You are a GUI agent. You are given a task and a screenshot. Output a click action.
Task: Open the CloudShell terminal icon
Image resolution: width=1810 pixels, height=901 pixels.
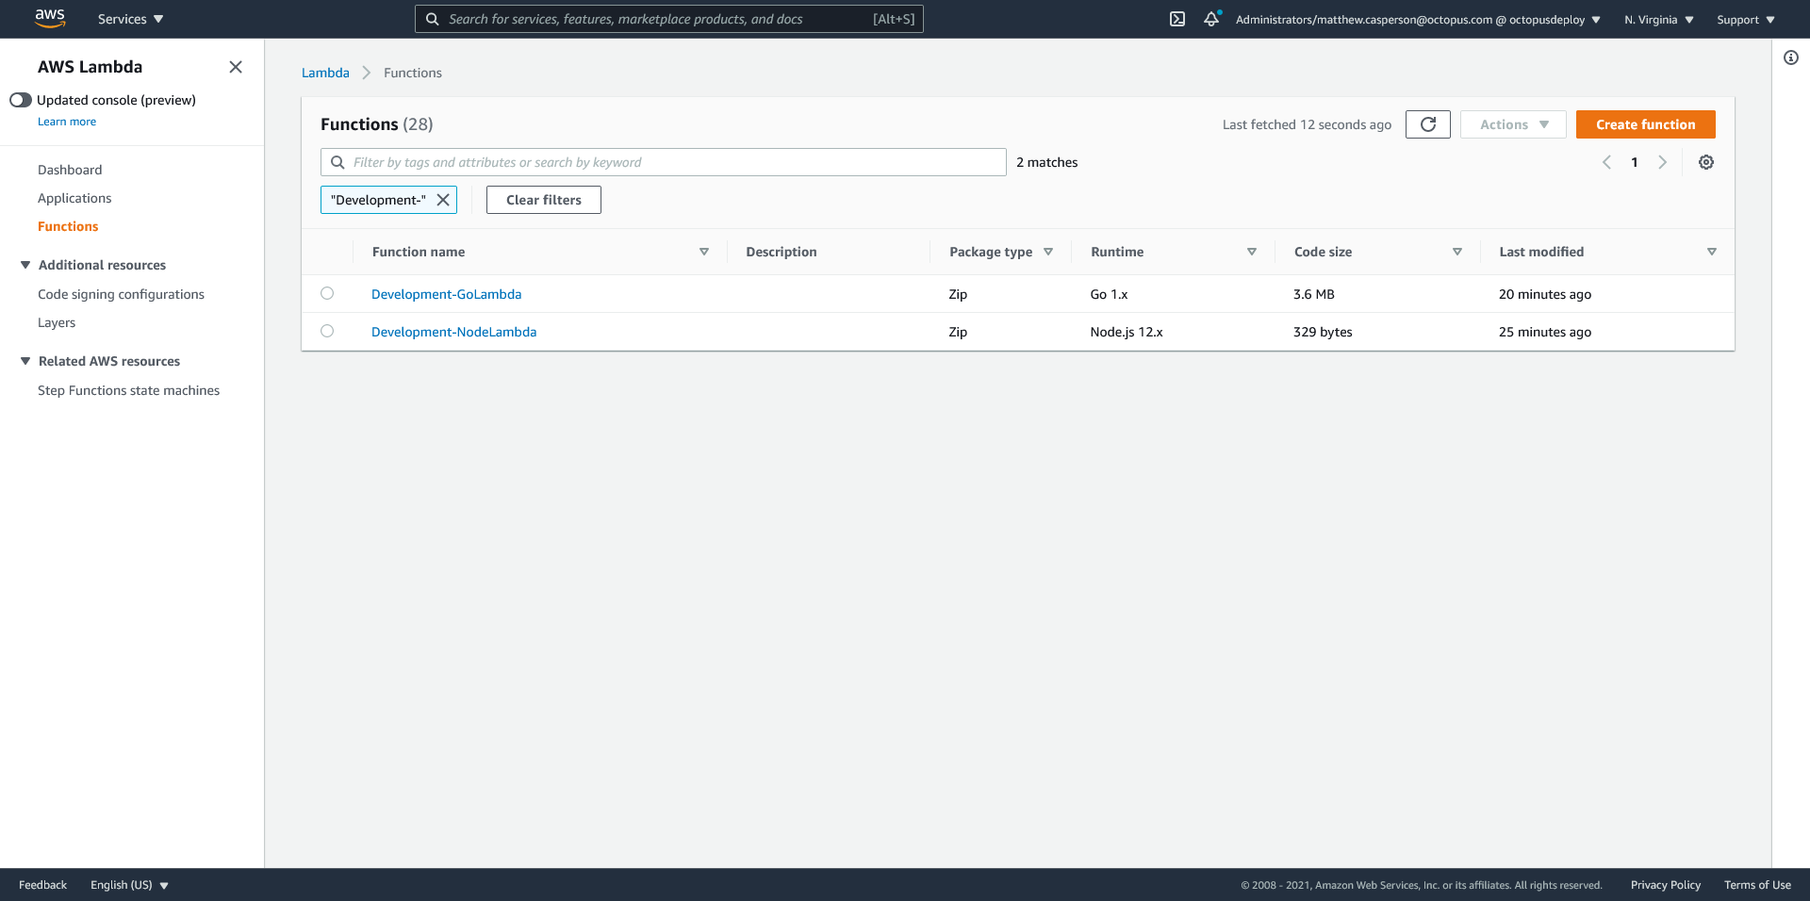[1177, 19]
